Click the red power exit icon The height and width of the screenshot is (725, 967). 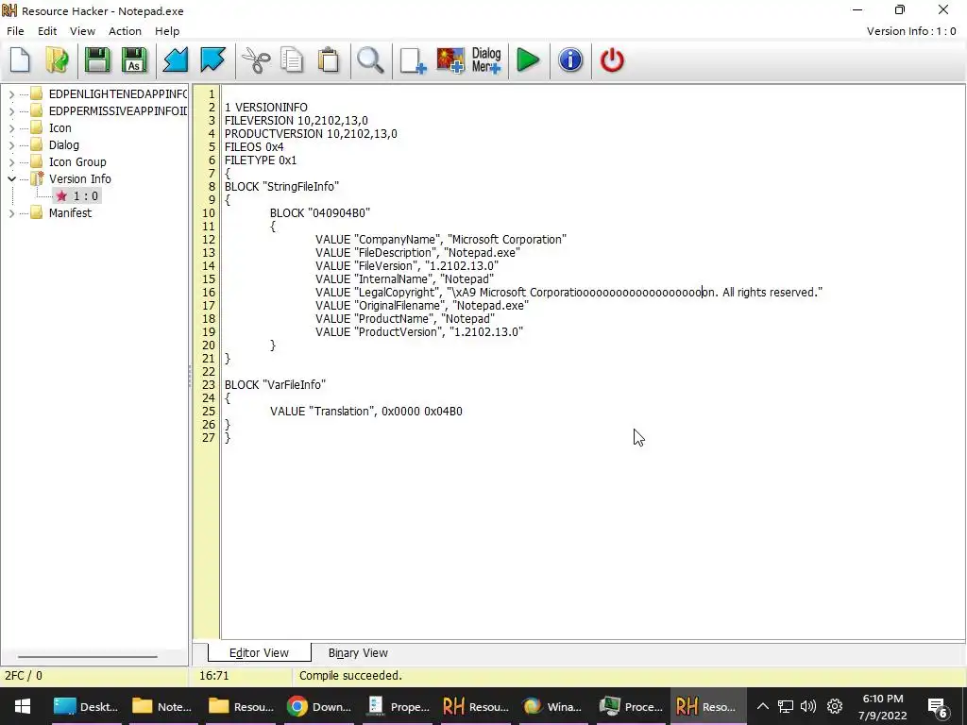point(612,60)
